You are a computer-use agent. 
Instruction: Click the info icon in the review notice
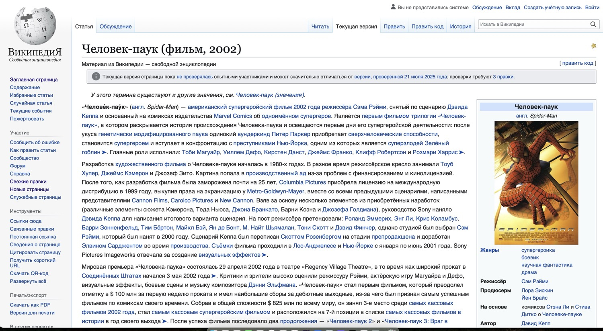click(x=96, y=77)
